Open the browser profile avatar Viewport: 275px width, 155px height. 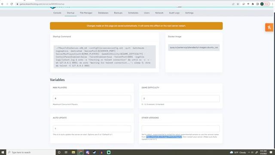(x=262, y=4)
